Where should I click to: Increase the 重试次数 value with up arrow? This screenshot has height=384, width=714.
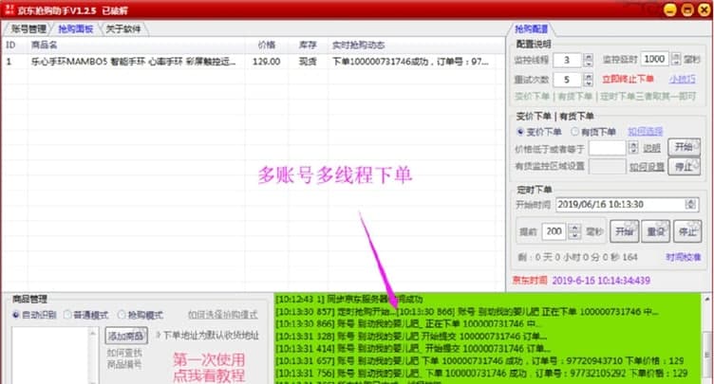pos(588,77)
